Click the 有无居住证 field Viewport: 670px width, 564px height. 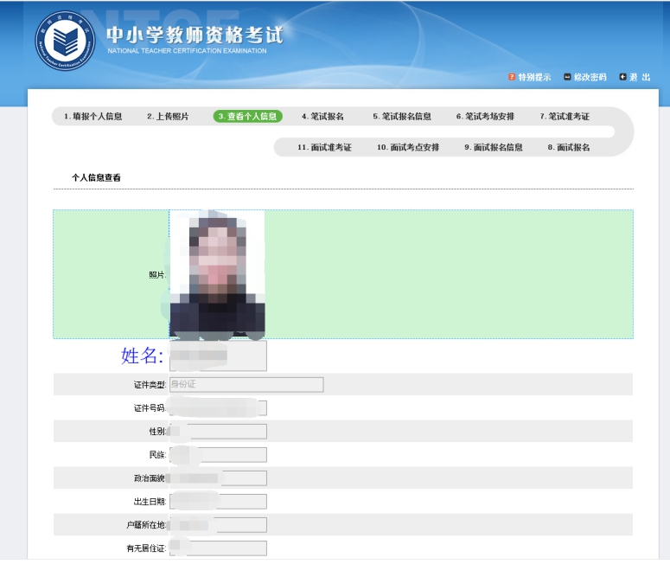pos(218,548)
